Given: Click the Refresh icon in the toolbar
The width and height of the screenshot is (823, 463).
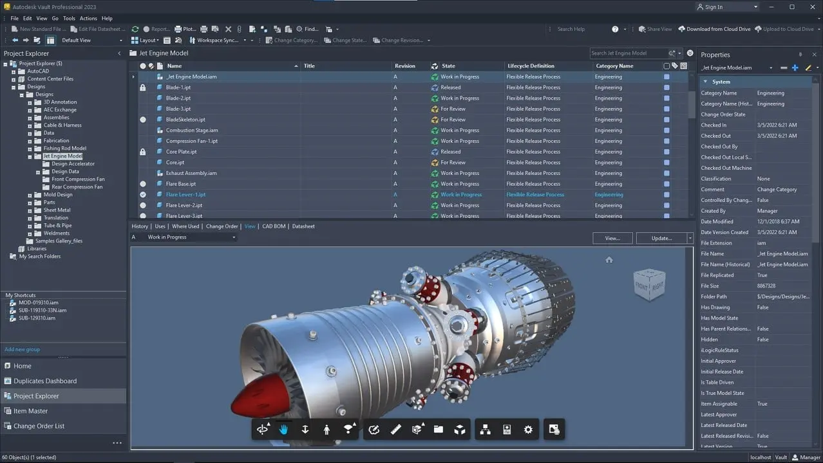Looking at the screenshot, I should (135, 29).
